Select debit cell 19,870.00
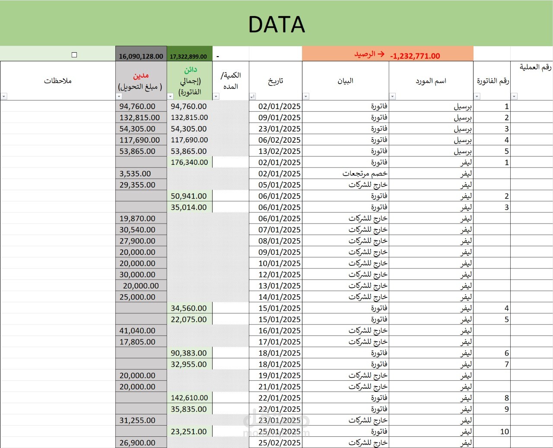The width and height of the screenshot is (553, 448). (141, 218)
